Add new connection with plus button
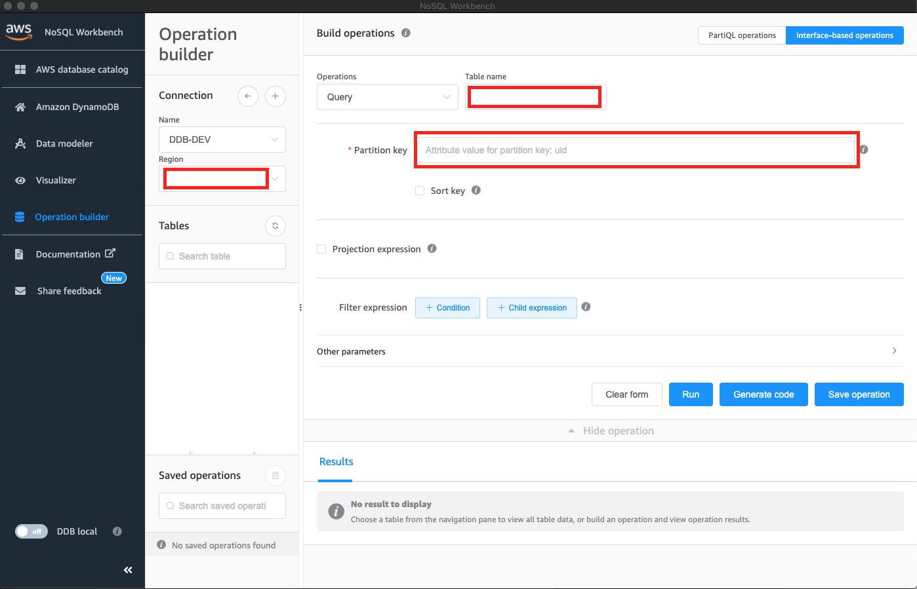Image resolution: width=917 pixels, height=589 pixels. pyautogui.click(x=275, y=96)
